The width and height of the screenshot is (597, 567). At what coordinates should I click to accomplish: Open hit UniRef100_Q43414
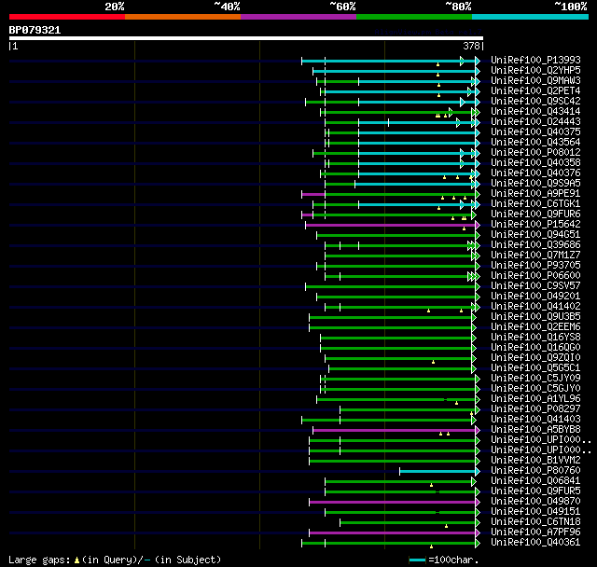click(535, 112)
